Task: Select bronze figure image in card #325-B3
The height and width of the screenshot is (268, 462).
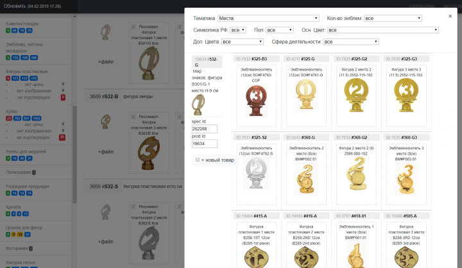Action: (256, 101)
